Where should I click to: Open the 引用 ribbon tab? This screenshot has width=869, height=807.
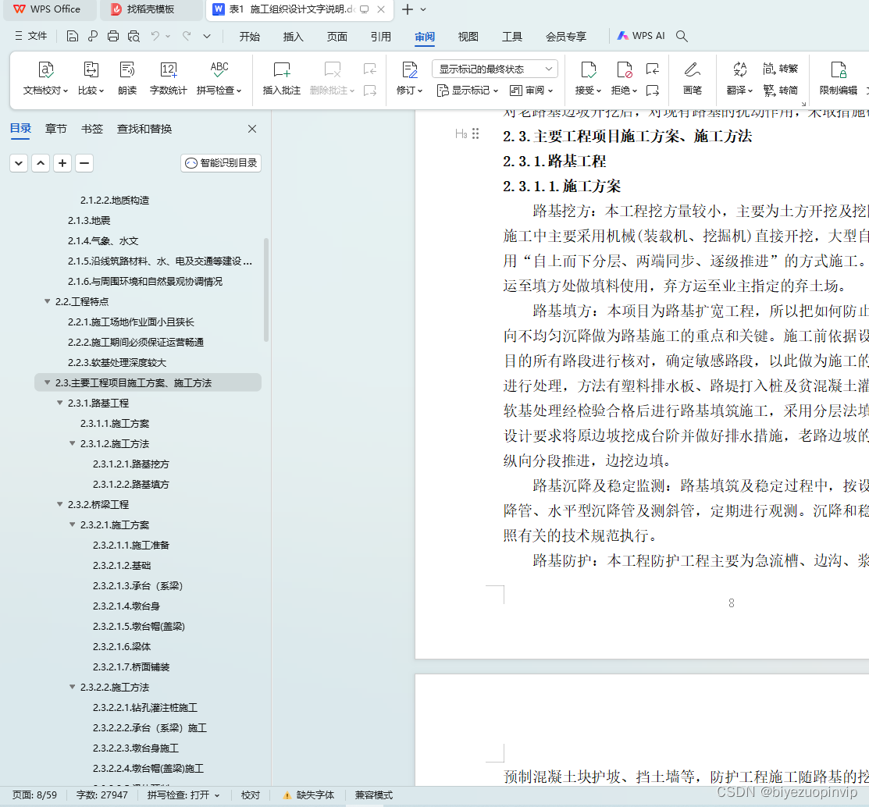[381, 37]
